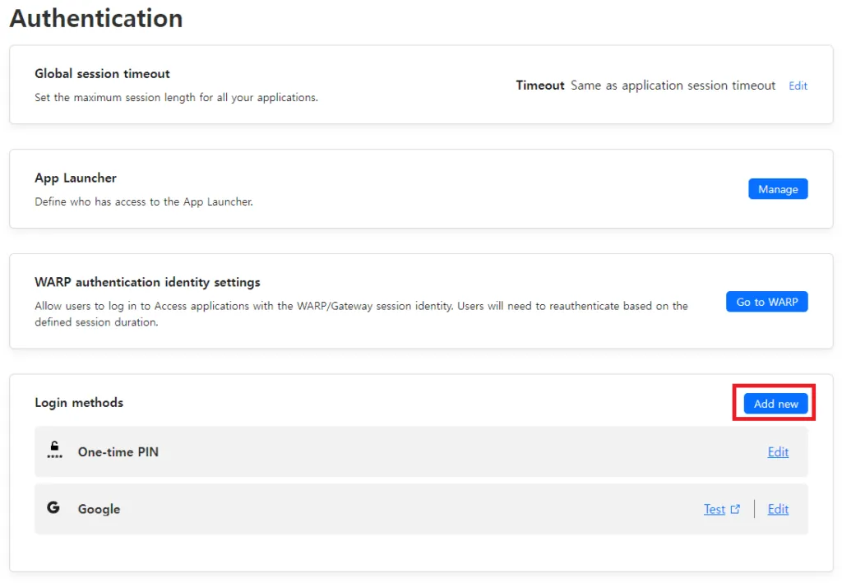Select the Google login method row
The width and height of the screenshot is (842, 583).
(411, 509)
